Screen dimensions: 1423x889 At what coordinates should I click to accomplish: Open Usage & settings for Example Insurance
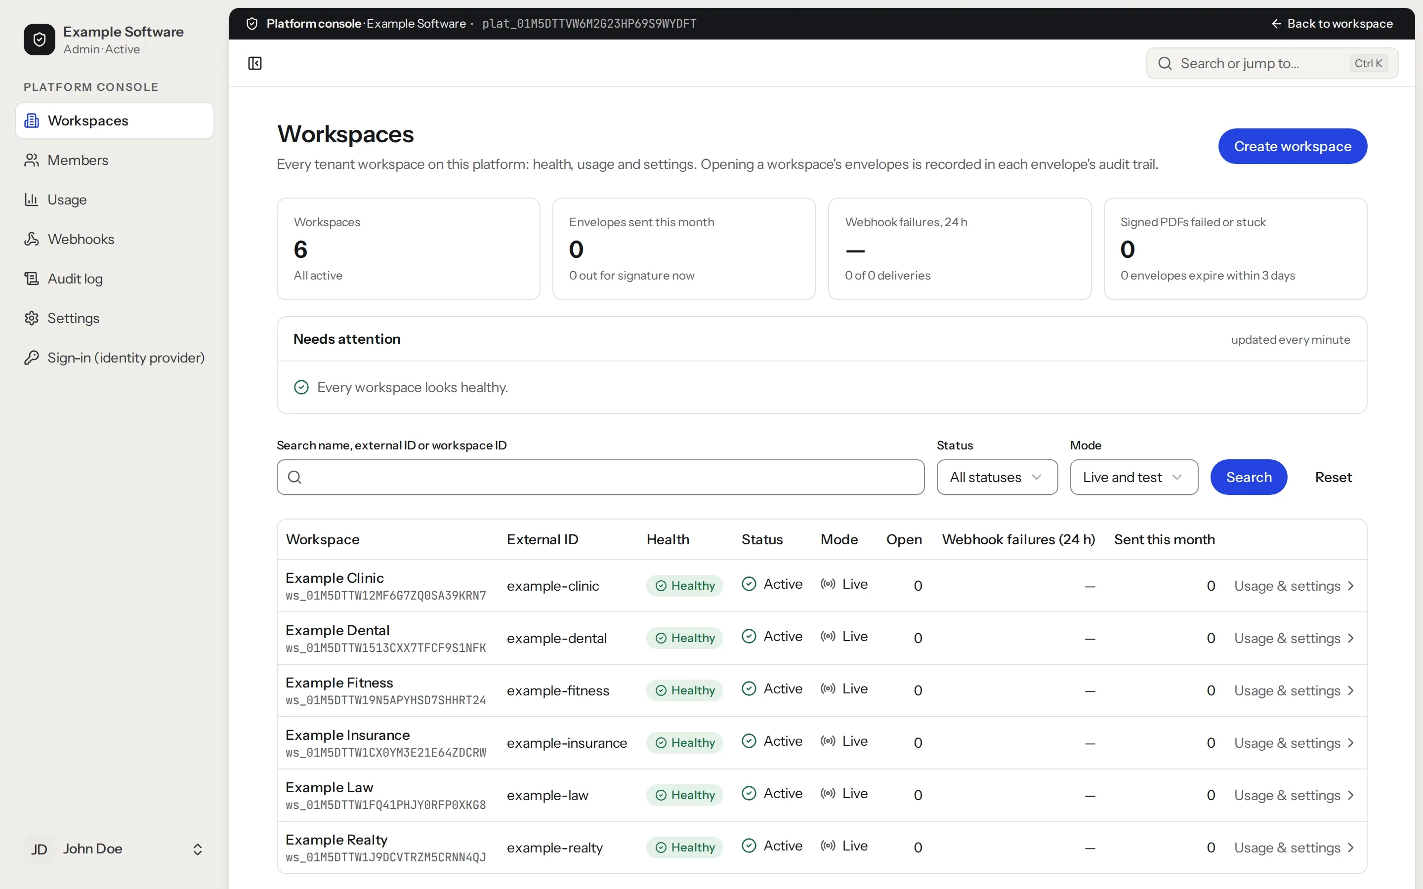[1294, 743]
